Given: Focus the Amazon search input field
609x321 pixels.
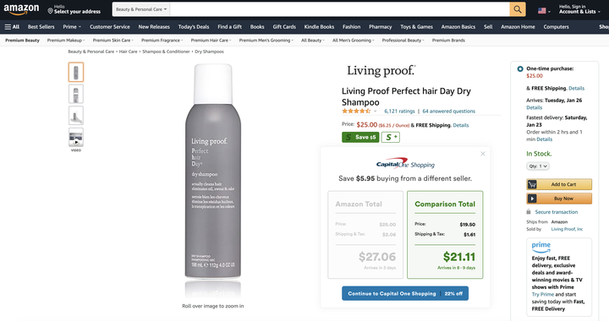Looking at the screenshot, I should tap(339, 9).
